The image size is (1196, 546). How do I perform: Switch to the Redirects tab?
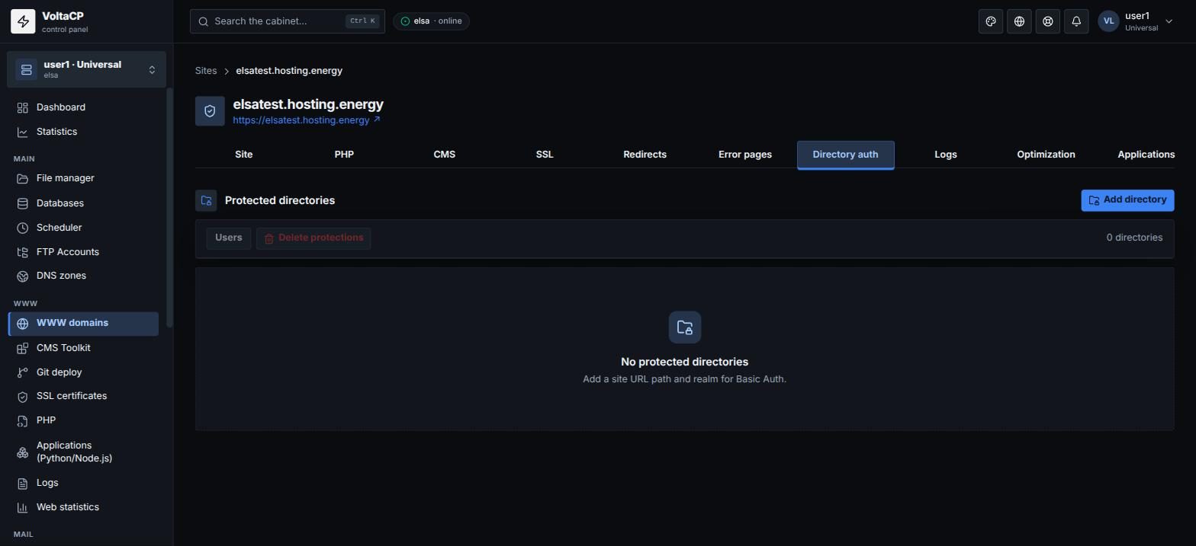coord(645,155)
